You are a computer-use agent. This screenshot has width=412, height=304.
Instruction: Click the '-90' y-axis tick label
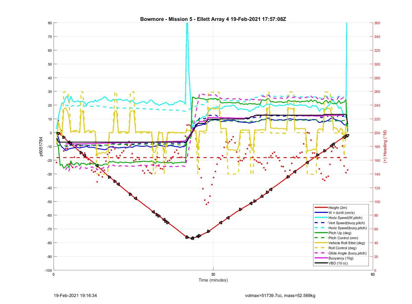pyautogui.click(x=49, y=257)
